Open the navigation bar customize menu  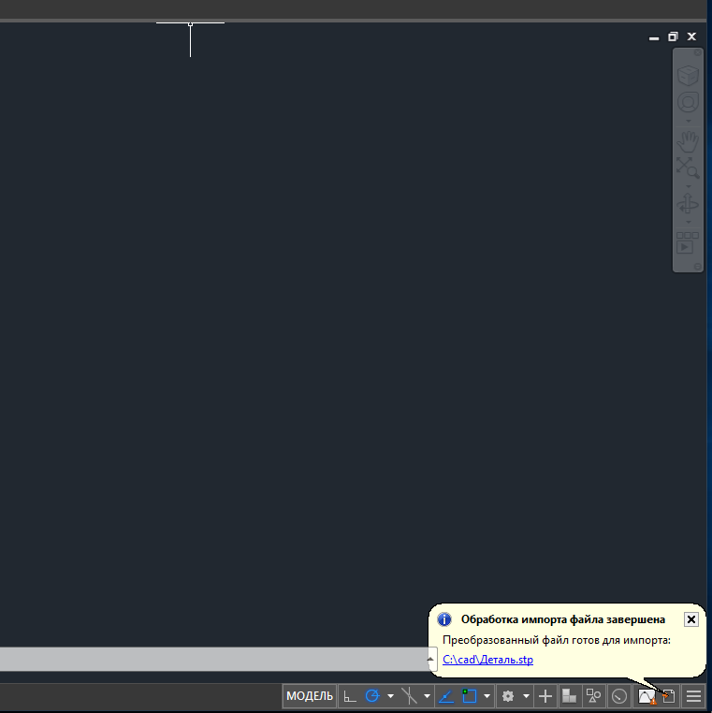click(x=697, y=267)
